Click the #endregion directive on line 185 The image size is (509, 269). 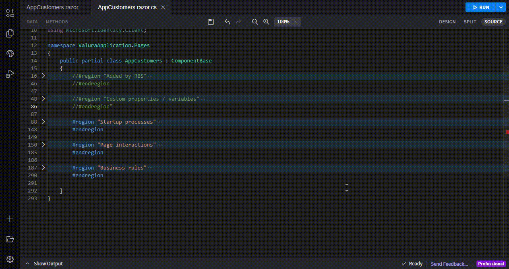88,153
